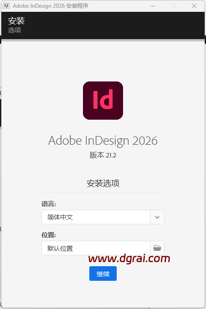The height and width of the screenshot is (309, 206).
Task: Click the 版本 21.2 version text
Action: [x=103, y=155]
